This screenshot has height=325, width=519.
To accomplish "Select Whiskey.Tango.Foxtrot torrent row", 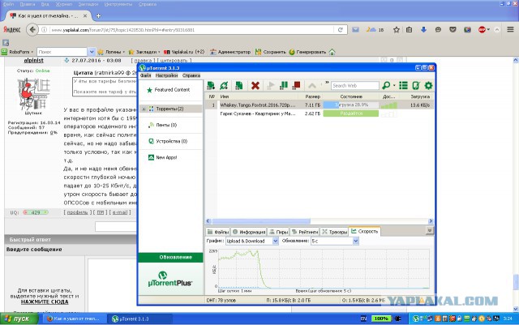I will [x=320, y=105].
